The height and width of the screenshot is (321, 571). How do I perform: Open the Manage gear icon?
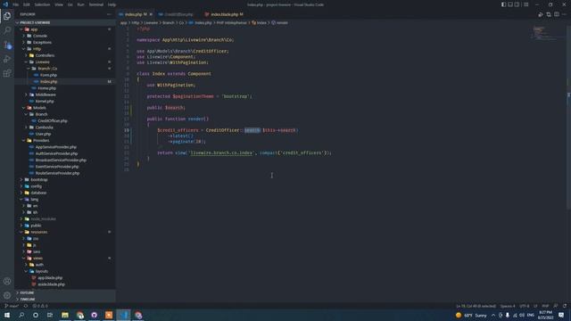click(x=7, y=295)
